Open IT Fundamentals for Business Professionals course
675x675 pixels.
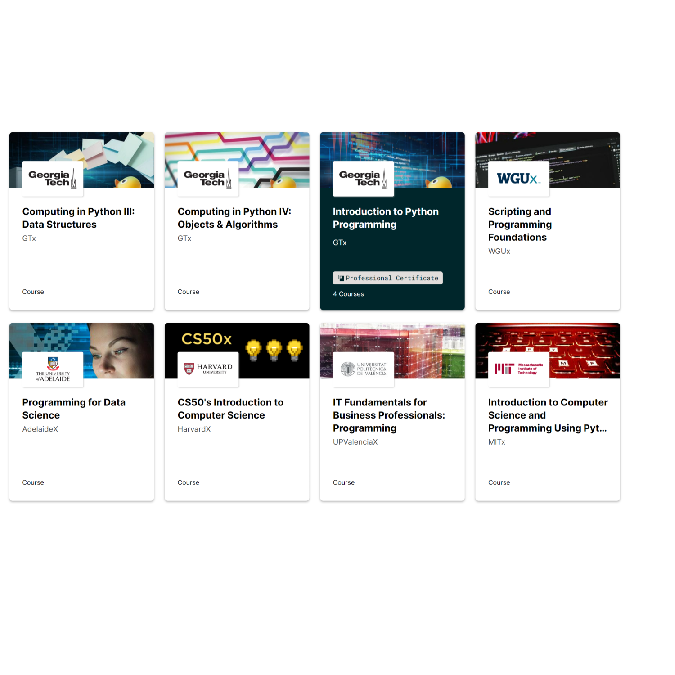tap(389, 415)
